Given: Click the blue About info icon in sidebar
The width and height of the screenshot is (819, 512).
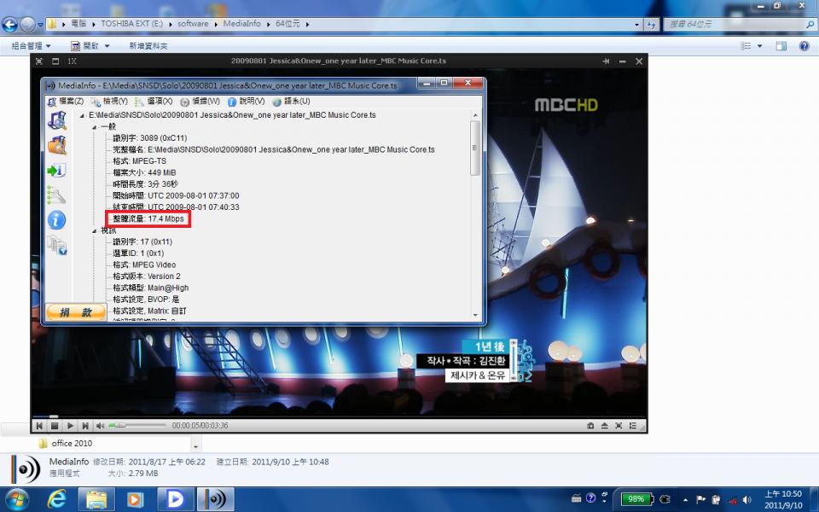Looking at the screenshot, I should (x=56, y=220).
